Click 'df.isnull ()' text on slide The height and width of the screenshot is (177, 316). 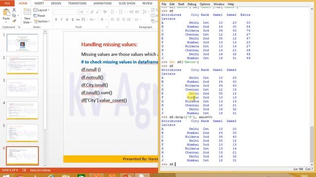point(91,70)
